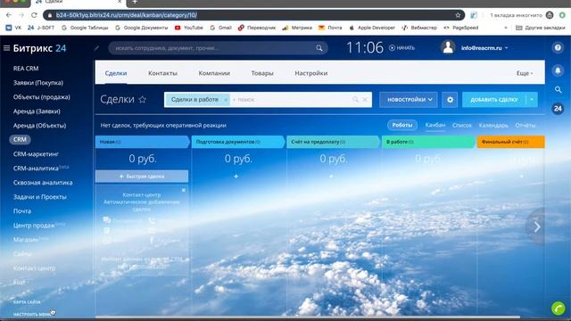Bookmark the page with the star
571x321 pixels.
click(458, 15)
